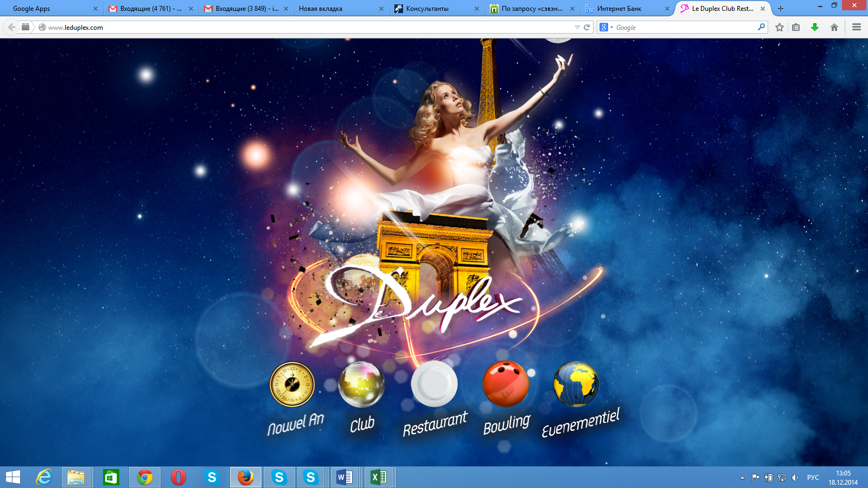The height and width of the screenshot is (488, 868).
Task: Switch to the Google Apps tab
Action: (51, 9)
